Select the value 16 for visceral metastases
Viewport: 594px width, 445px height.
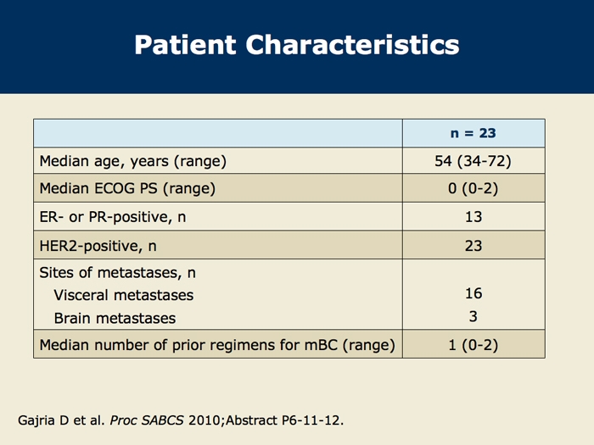click(473, 293)
